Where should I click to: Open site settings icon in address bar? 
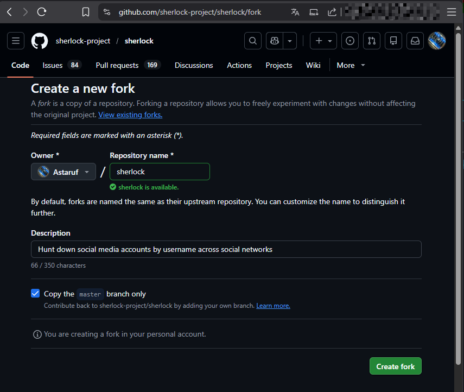[107, 12]
